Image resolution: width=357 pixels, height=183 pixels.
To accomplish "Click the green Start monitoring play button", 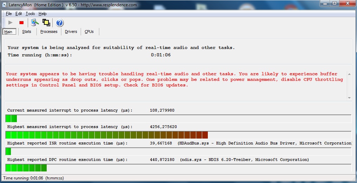I will [x=11, y=22].
